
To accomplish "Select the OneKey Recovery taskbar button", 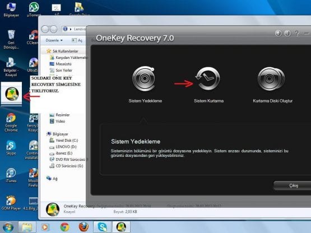I will point(122,227).
